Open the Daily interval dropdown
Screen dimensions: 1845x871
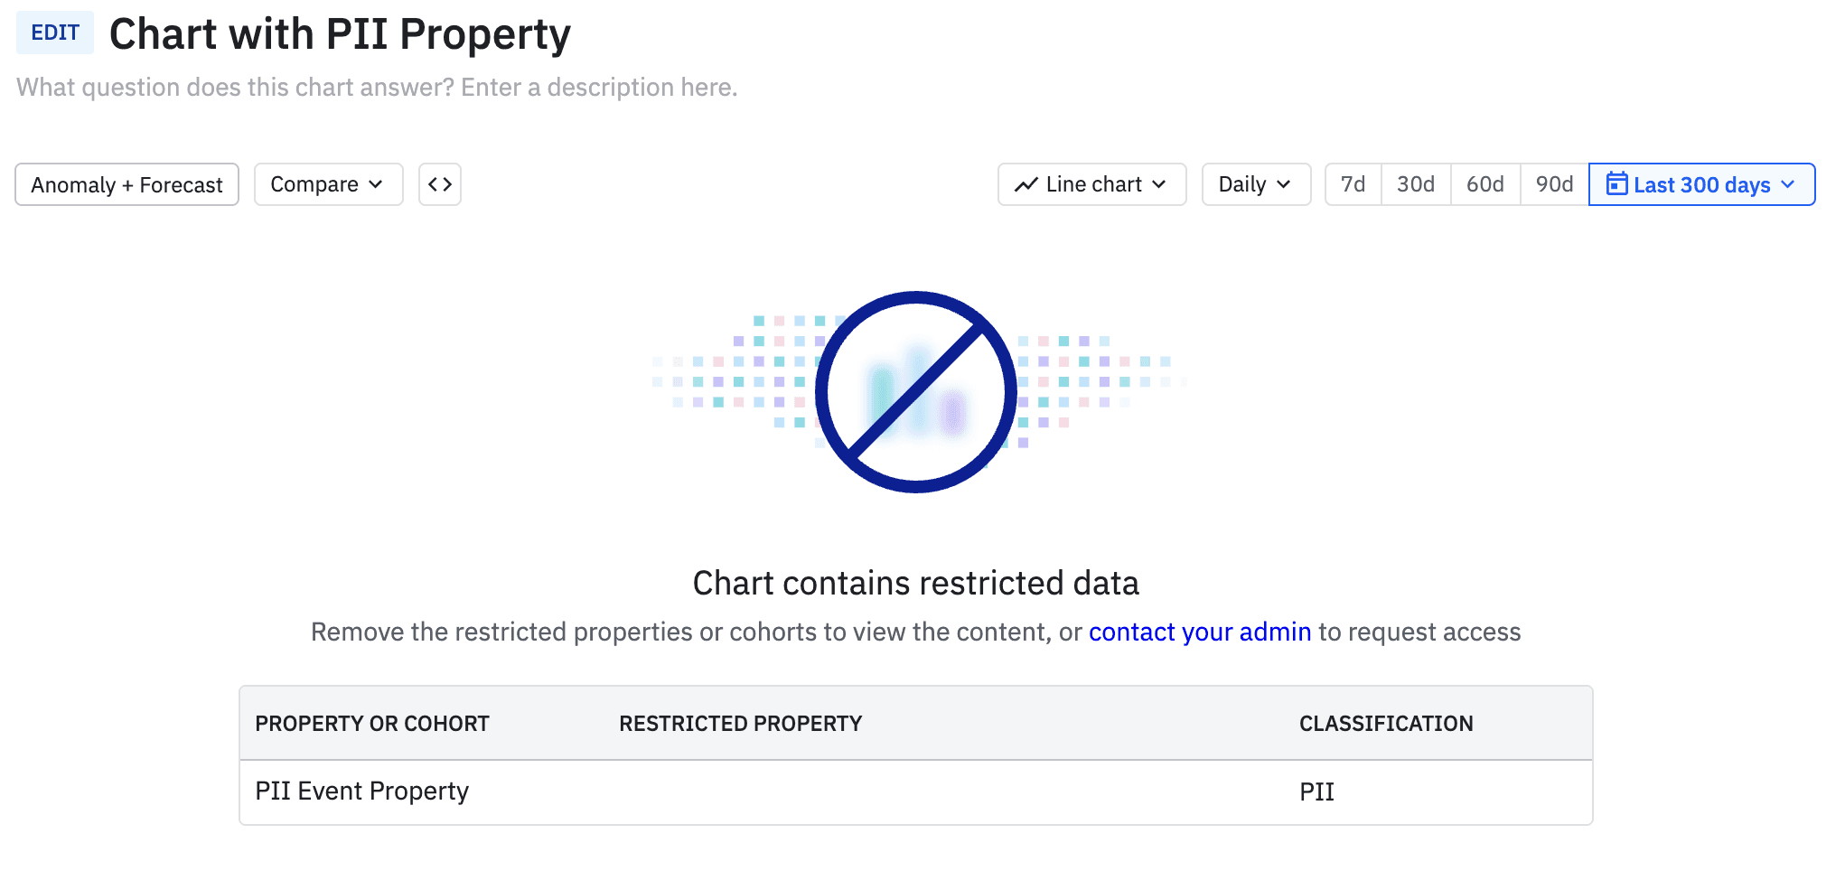click(1256, 184)
